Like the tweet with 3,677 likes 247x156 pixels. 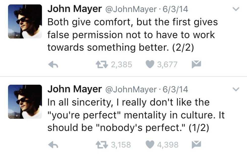(150, 65)
